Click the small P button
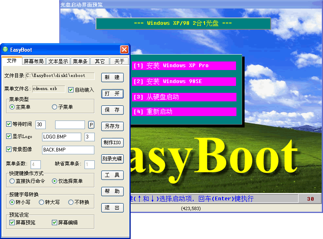This screenshot has width=323, height=239. [x=91, y=125]
